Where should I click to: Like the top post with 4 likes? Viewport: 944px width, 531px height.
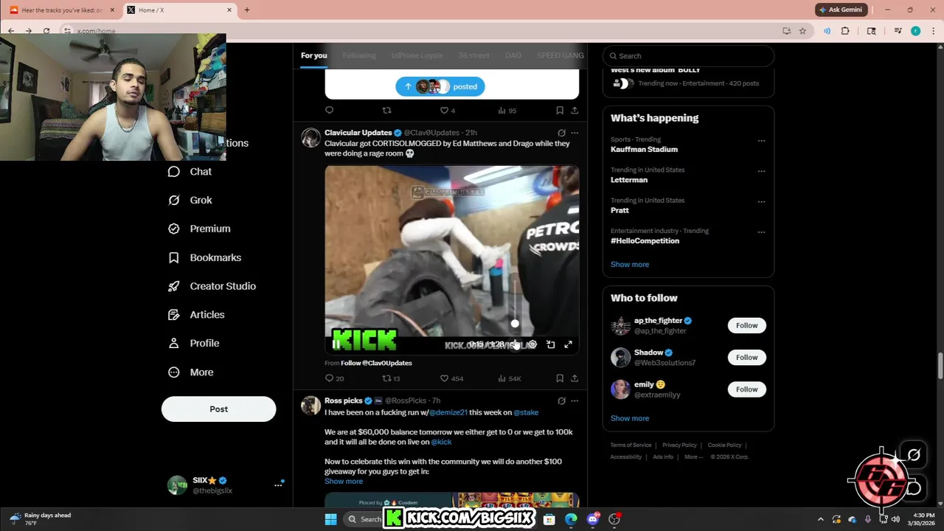tap(448, 111)
